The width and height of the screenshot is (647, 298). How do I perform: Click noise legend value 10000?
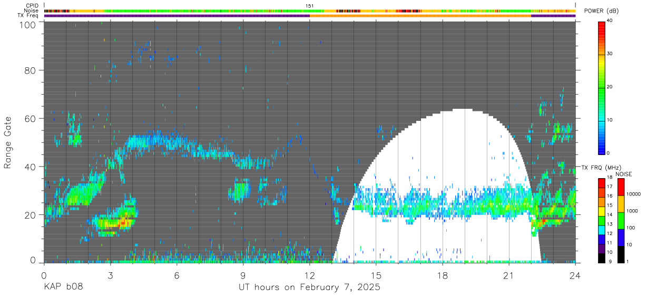click(x=633, y=193)
